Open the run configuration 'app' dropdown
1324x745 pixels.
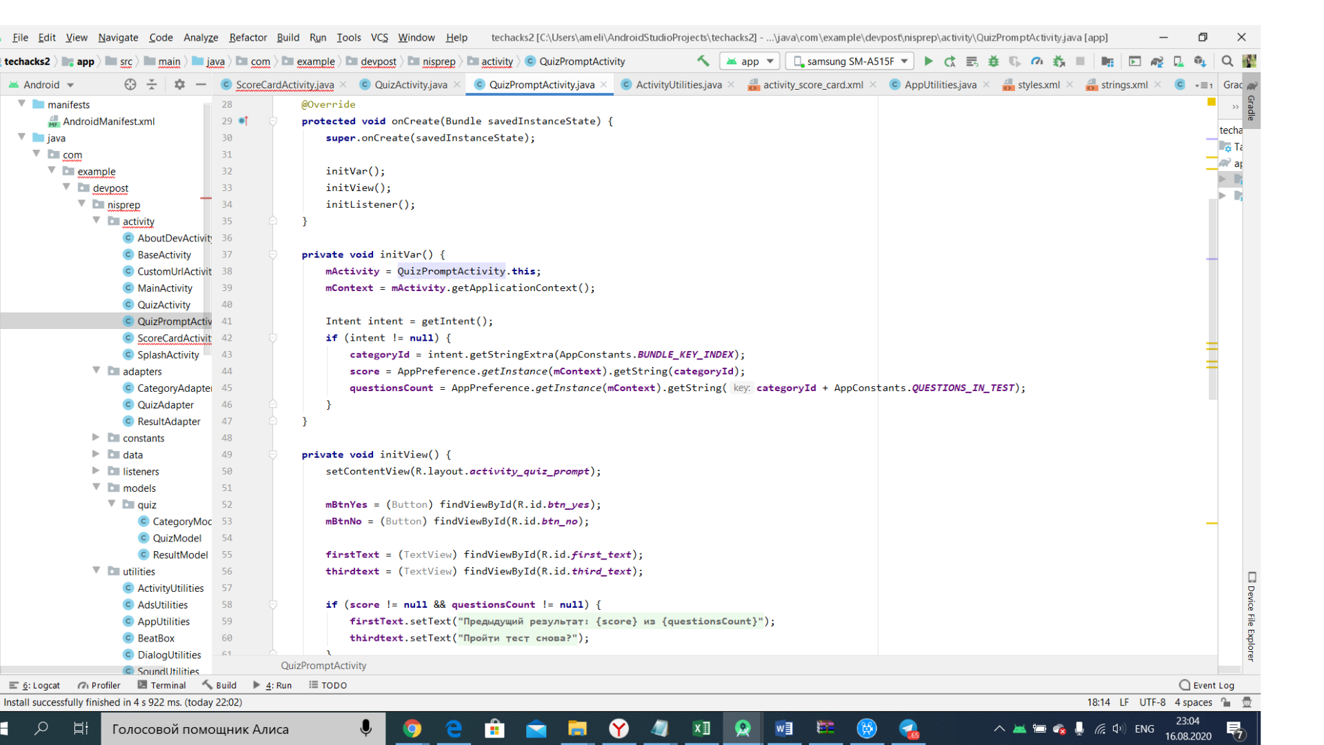750,61
